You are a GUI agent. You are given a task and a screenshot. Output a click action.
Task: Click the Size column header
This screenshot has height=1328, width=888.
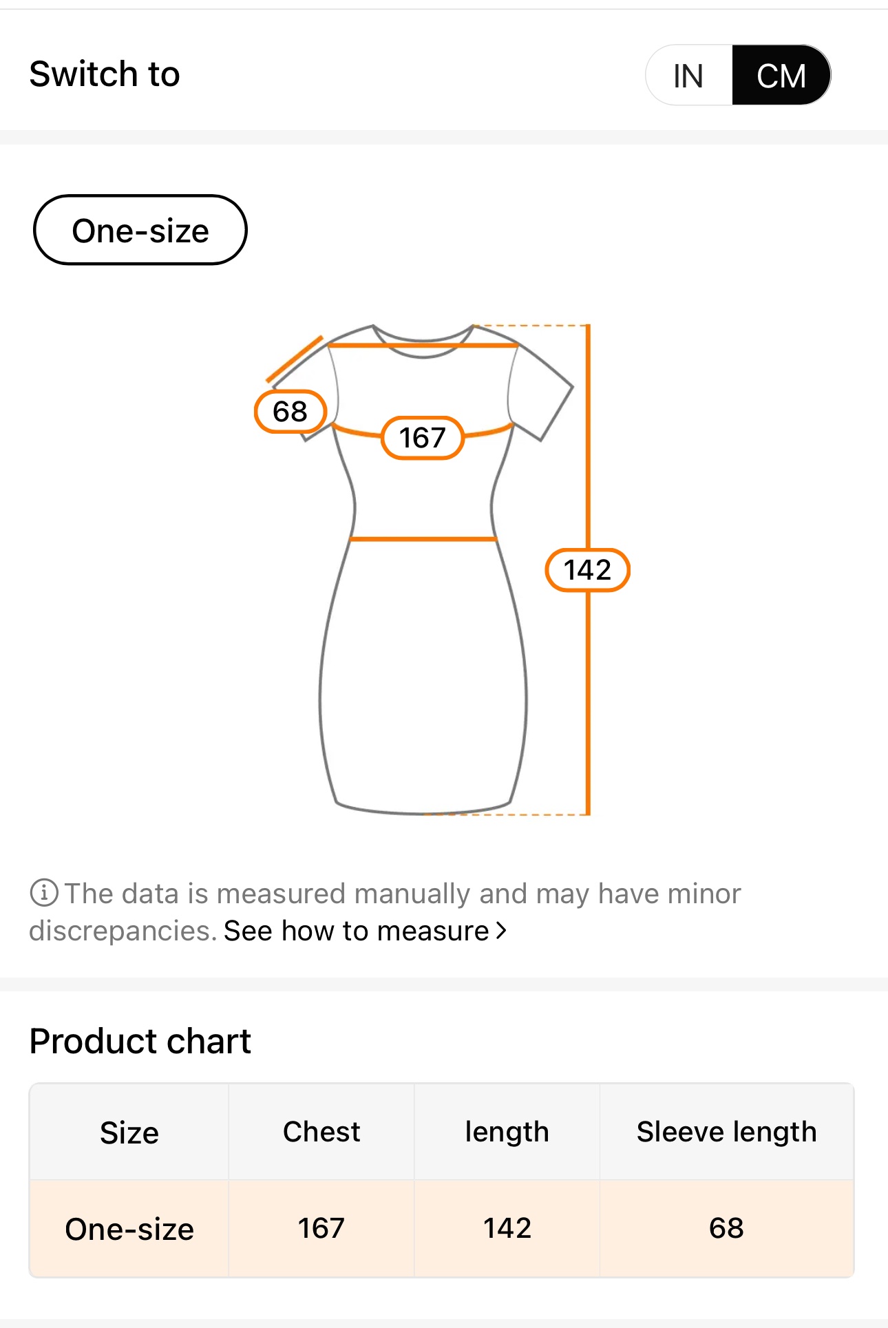129,1132
